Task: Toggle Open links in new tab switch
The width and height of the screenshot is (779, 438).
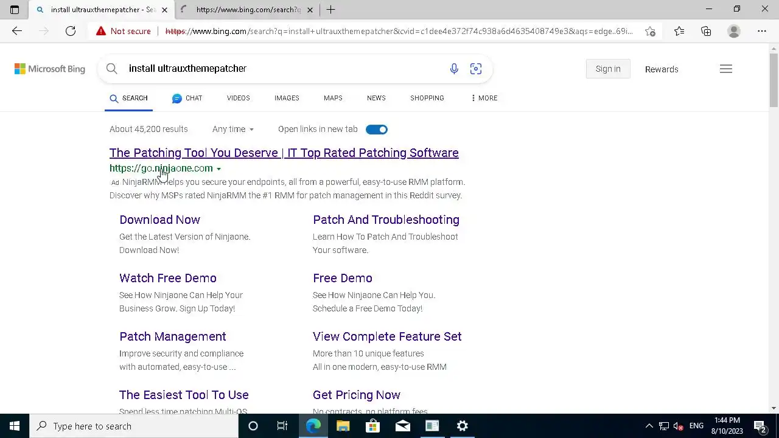Action: (377, 129)
